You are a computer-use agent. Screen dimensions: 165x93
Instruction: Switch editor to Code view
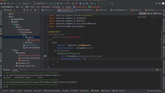point(143,13)
